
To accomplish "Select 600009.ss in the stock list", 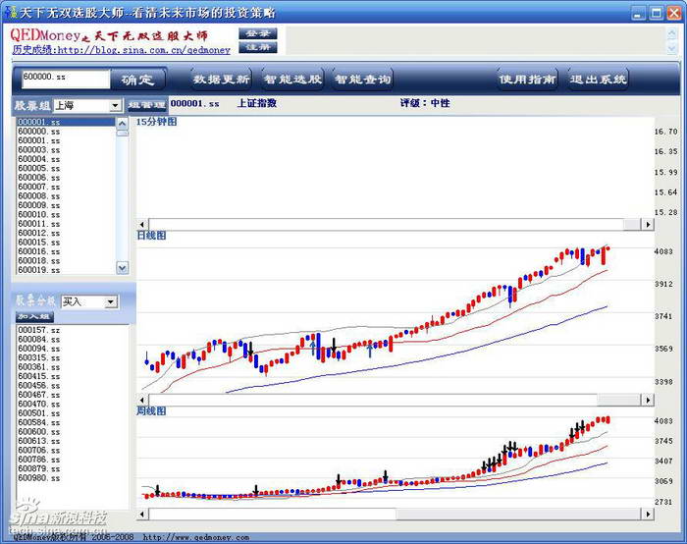I will point(66,204).
